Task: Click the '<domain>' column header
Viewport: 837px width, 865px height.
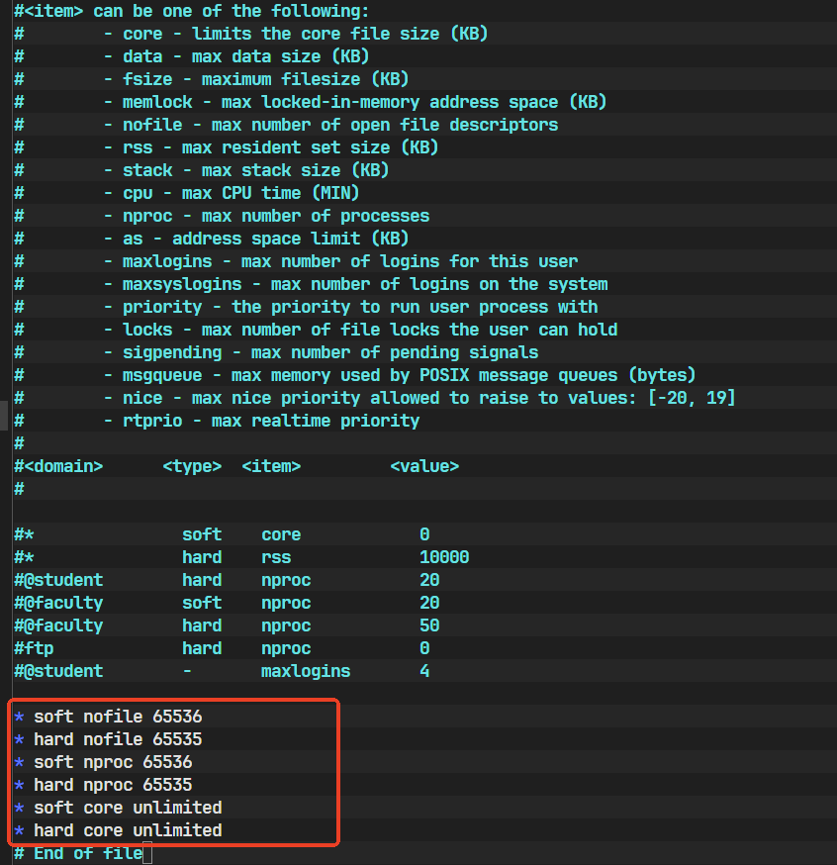Action: coord(63,466)
